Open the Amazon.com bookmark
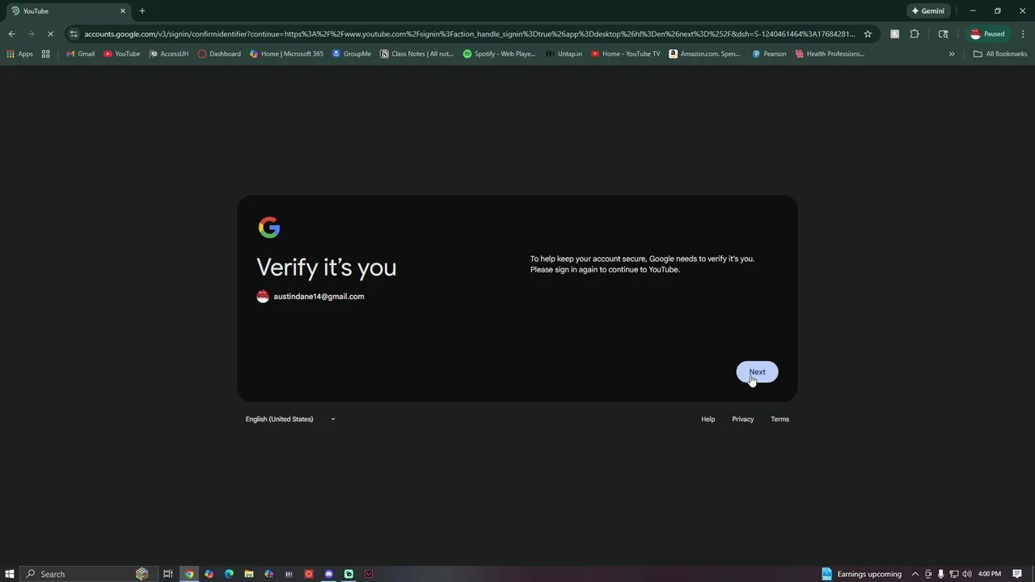 (x=704, y=54)
